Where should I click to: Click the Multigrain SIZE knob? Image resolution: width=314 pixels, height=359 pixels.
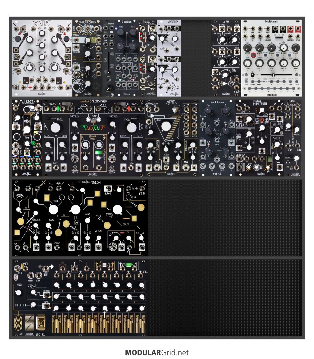(271, 63)
